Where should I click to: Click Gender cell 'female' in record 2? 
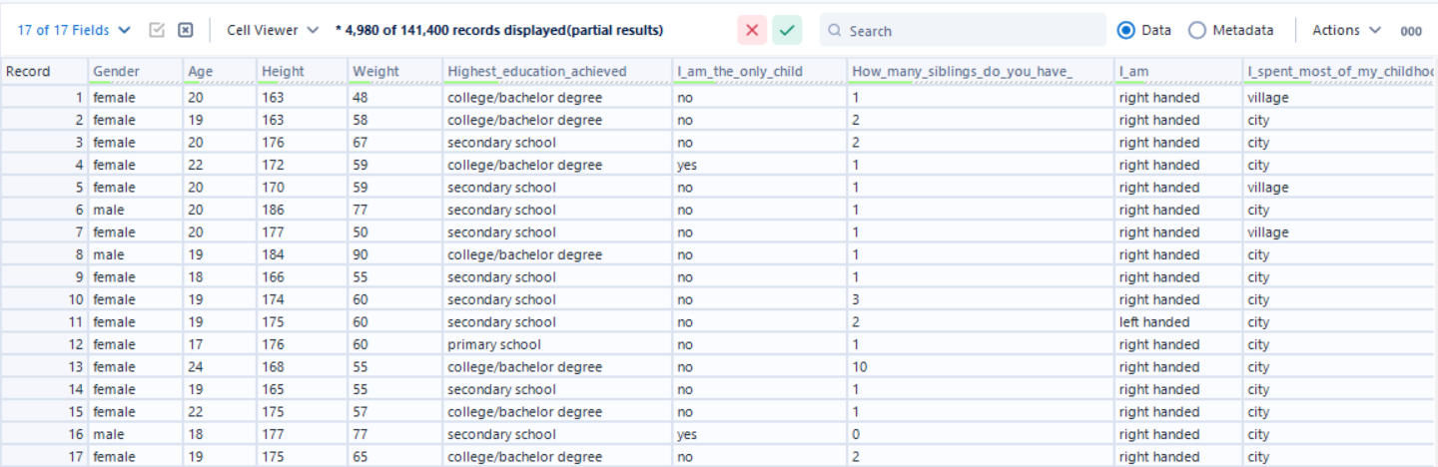pyautogui.click(x=134, y=120)
